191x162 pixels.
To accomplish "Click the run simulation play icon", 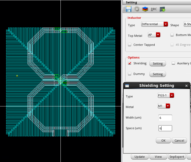I will coord(163,9).
